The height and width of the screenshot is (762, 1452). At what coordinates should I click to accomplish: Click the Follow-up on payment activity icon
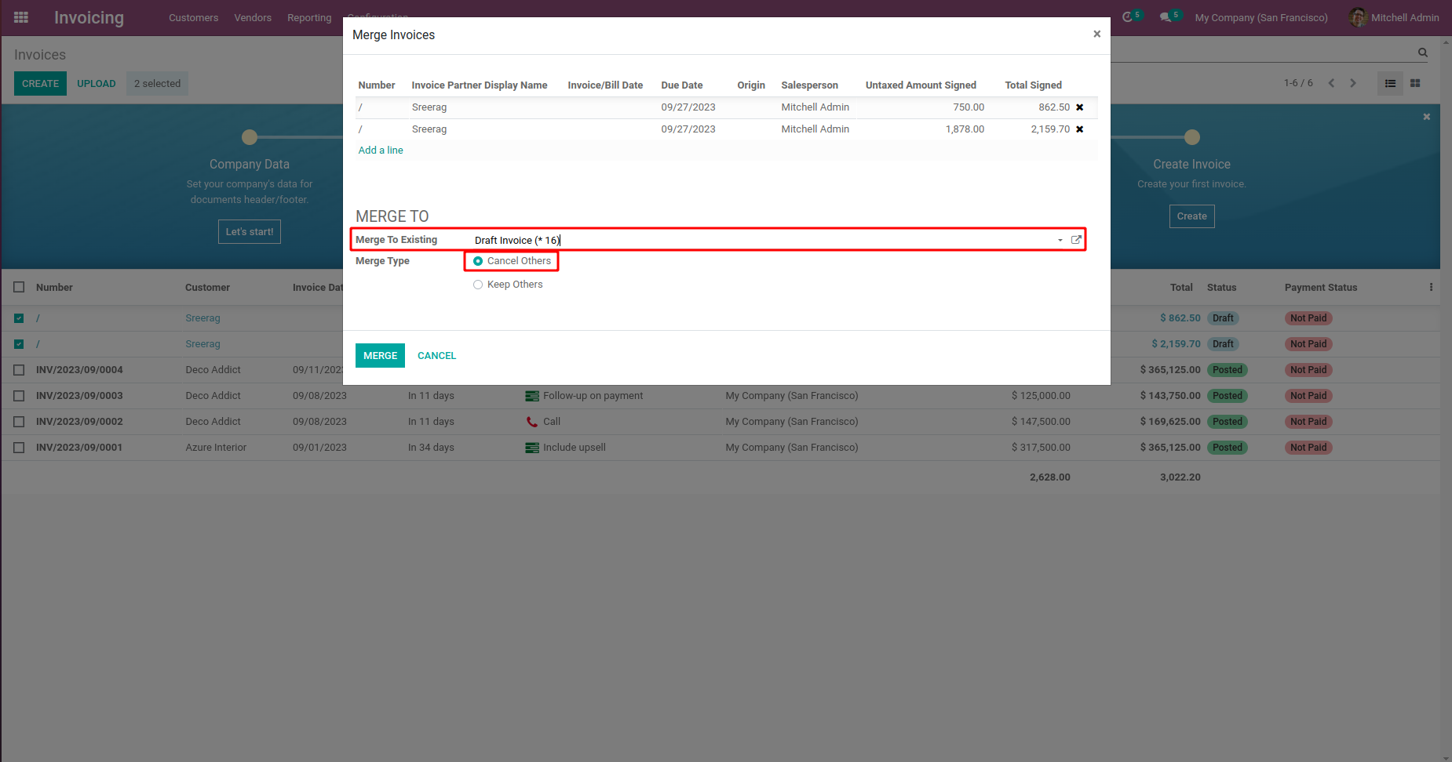[532, 396]
